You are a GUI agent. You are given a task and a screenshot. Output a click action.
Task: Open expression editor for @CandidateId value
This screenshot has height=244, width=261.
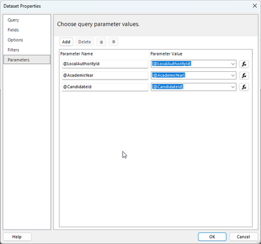coord(244,87)
